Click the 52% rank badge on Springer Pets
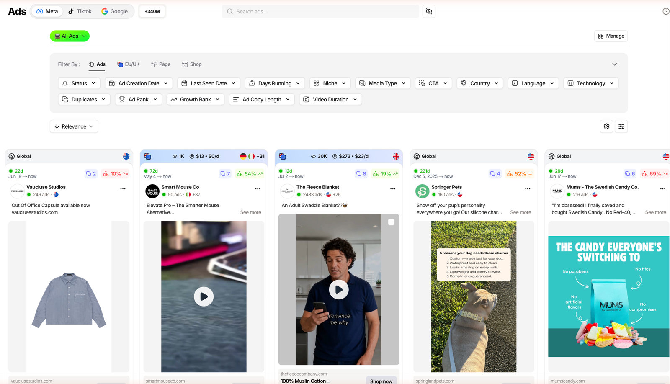The height and width of the screenshot is (384, 670). [x=520, y=174]
